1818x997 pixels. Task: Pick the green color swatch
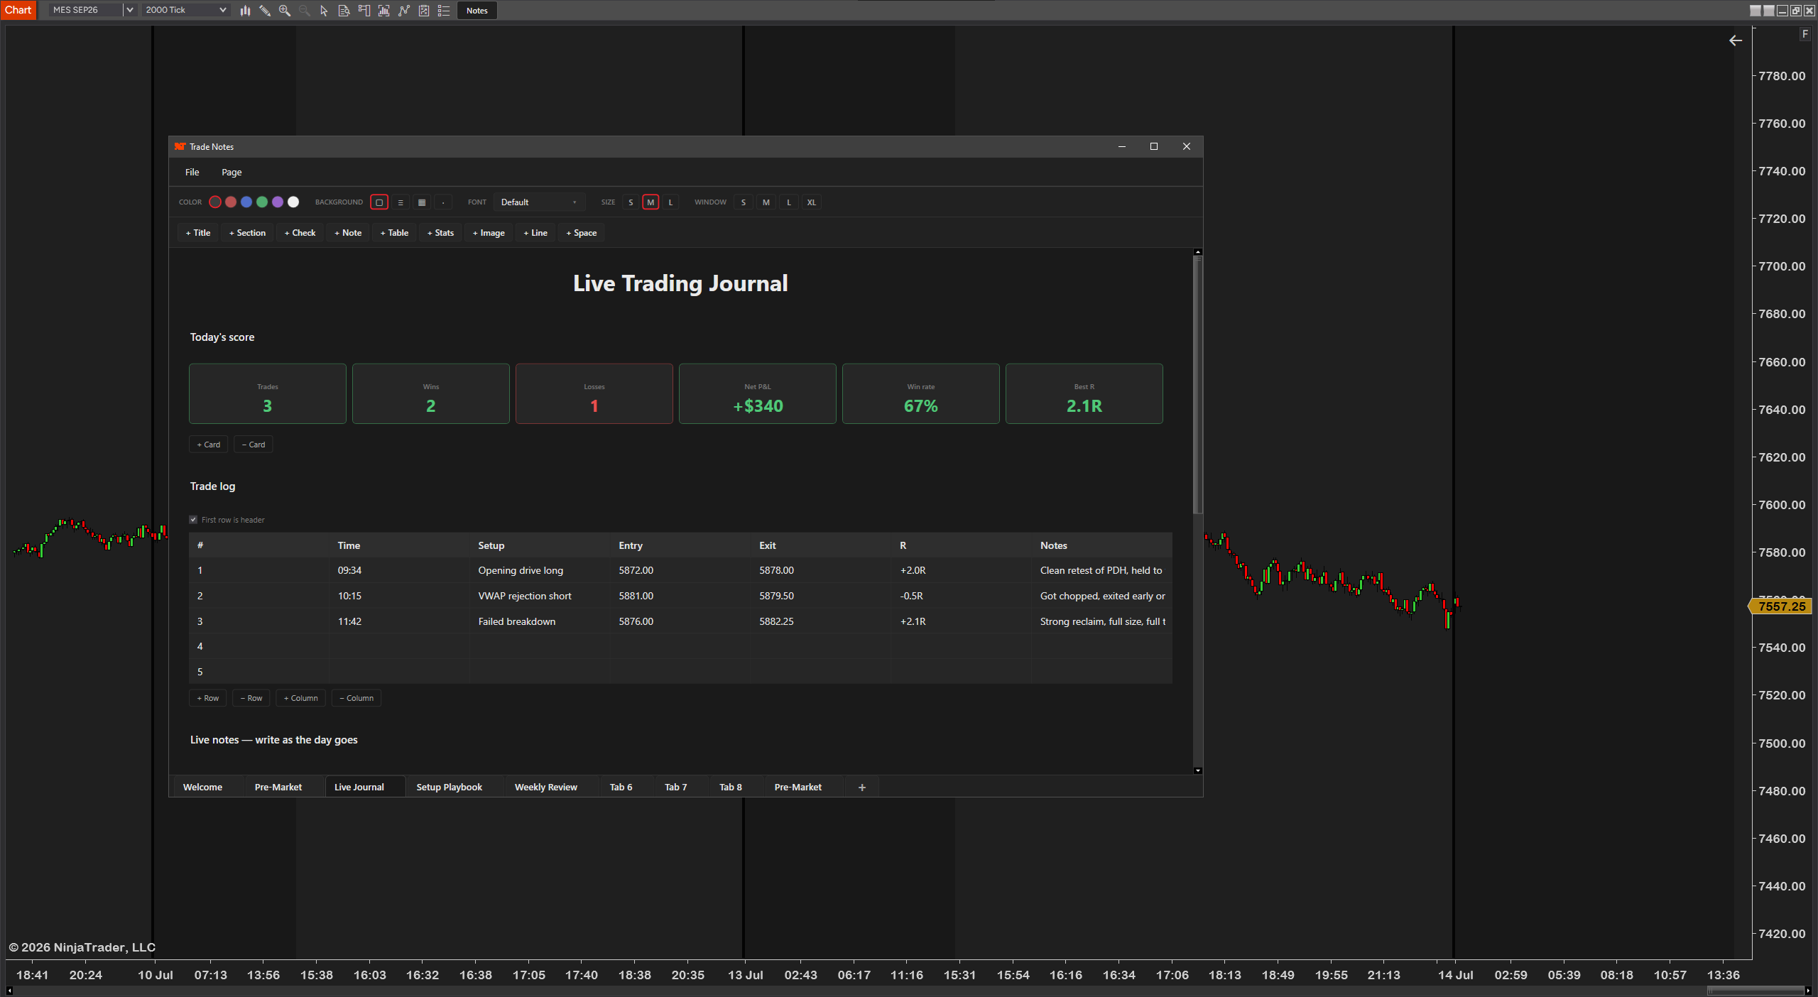[262, 202]
